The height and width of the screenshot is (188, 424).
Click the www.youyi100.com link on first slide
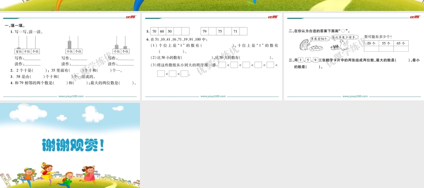coord(71,97)
